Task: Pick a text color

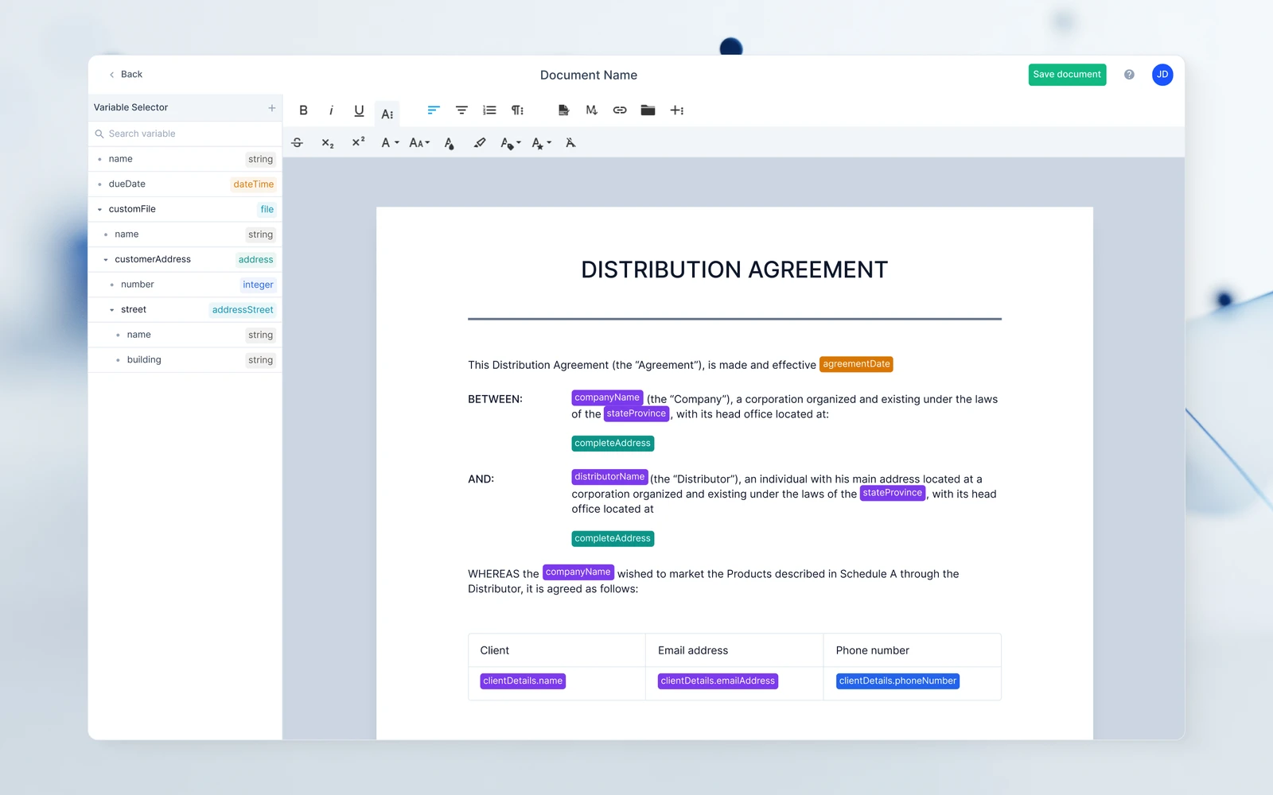Action: pyautogui.click(x=450, y=143)
